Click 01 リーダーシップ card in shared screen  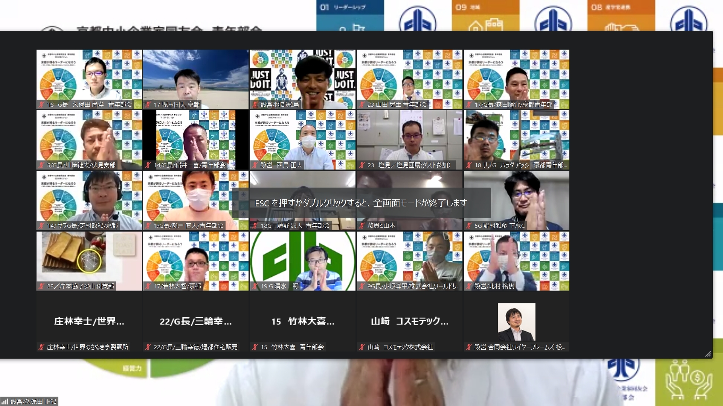[350, 15]
